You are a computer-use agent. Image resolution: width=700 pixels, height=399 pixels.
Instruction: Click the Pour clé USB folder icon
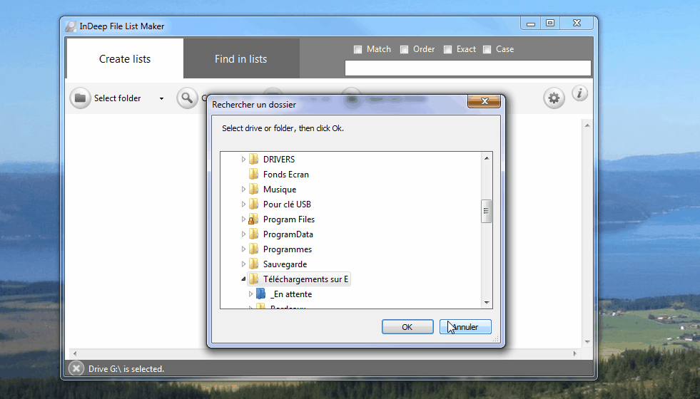click(253, 204)
